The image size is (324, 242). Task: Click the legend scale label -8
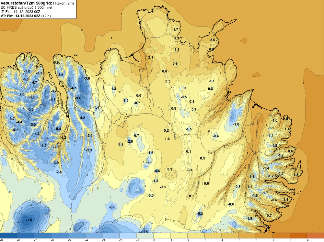pyautogui.click(x=18, y=240)
